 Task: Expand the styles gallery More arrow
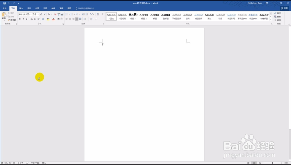(x=271, y=19)
